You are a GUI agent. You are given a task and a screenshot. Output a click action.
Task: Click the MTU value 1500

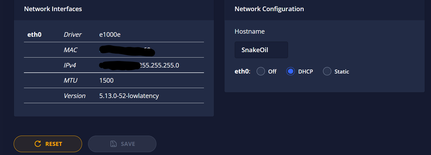pos(107,80)
